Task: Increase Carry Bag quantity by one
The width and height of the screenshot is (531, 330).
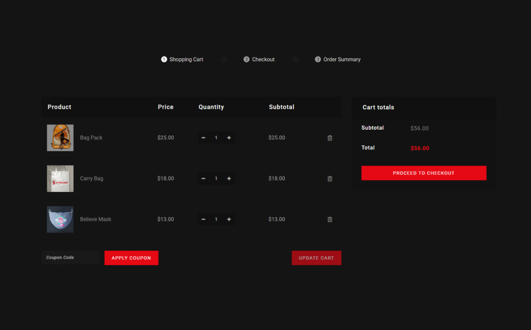Action: tap(229, 179)
